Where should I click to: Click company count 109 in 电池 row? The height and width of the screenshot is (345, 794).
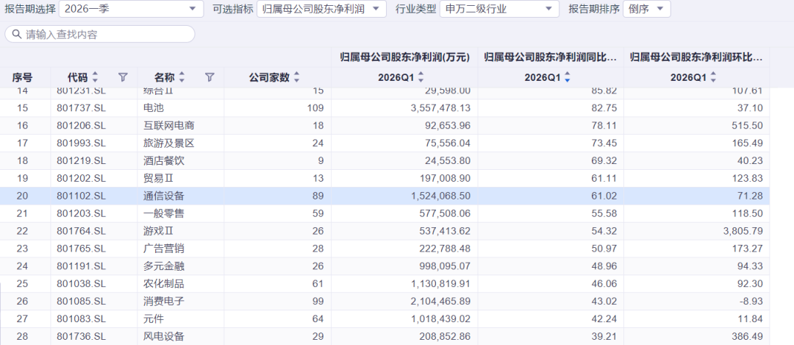[315, 108]
